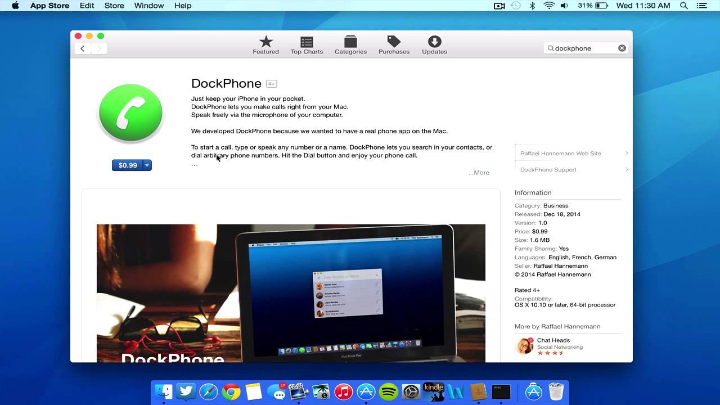This screenshot has height=405, width=720.
Task: Browse the Categories section
Action: [x=350, y=45]
